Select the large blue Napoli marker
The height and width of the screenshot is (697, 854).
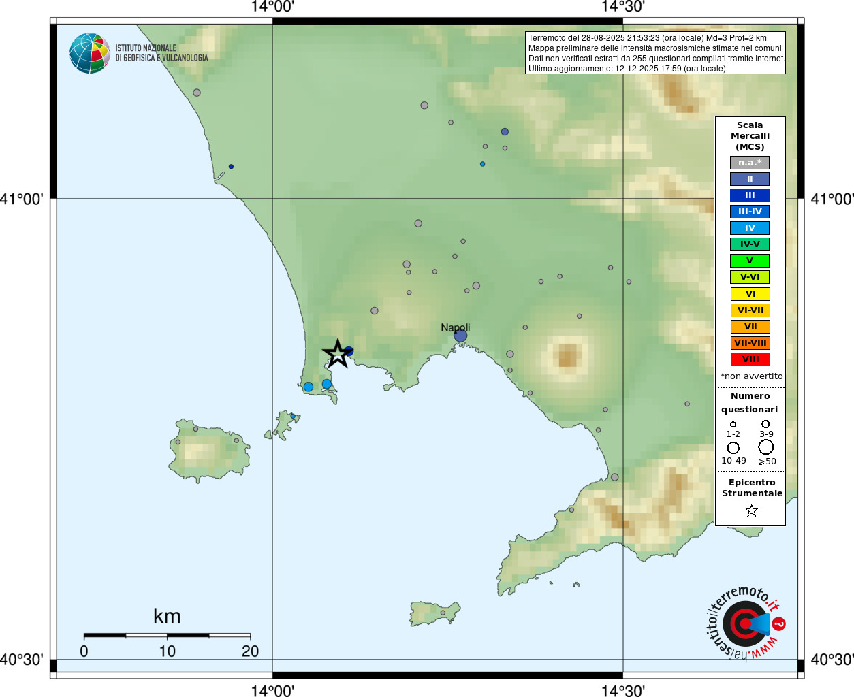460,336
